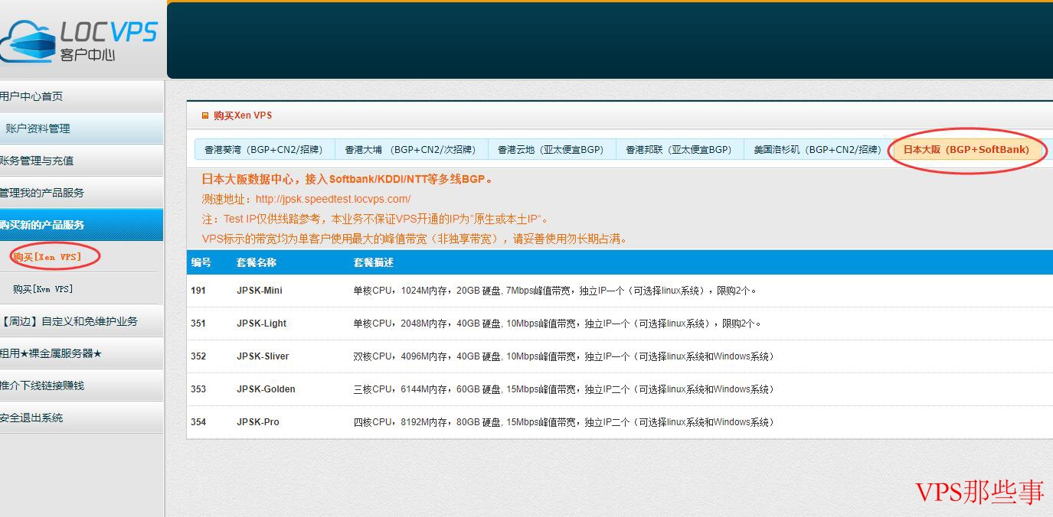Click the VPS标示的带宽 bandwidth notice line
Screen dimensions: 1053x517
coord(417,239)
